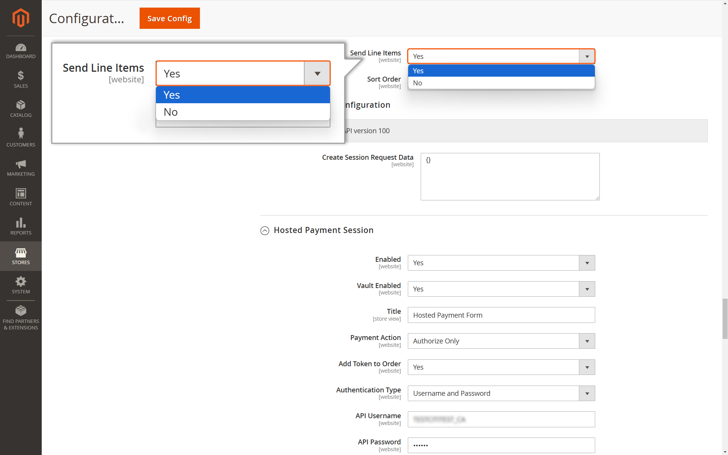Open the Customers person icon menu
The width and height of the screenshot is (728, 455).
(21, 138)
